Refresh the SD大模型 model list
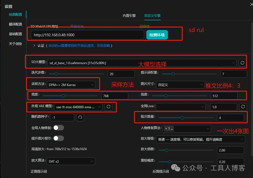 click(x=242, y=62)
